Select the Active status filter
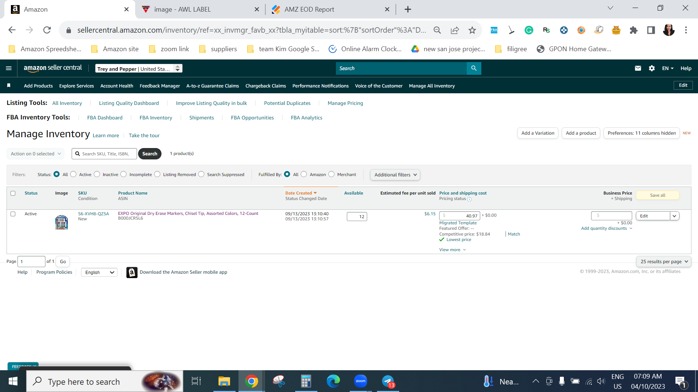Screen dimensions: 698x392 pos(73,174)
